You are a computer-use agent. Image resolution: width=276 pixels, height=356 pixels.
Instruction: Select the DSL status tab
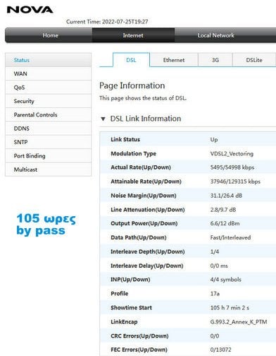[x=131, y=60]
